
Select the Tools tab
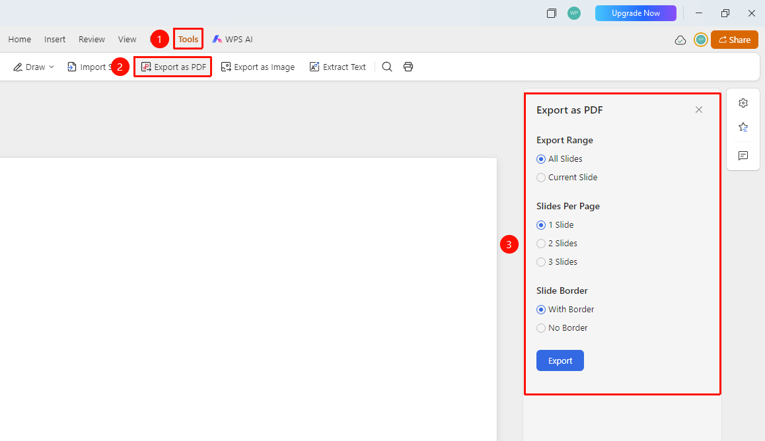click(x=188, y=40)
